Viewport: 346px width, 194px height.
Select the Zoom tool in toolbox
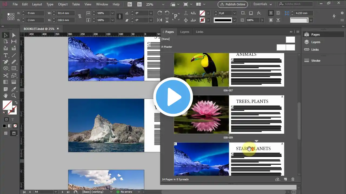point(14,96)
